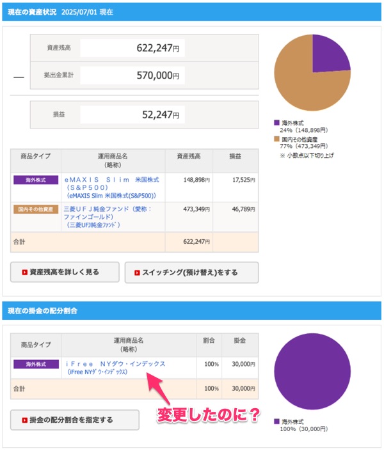Click 622,247円 total in asset table footer
Image resolution: width=384 pixels, height=451 pixels.
coord(196,242)
